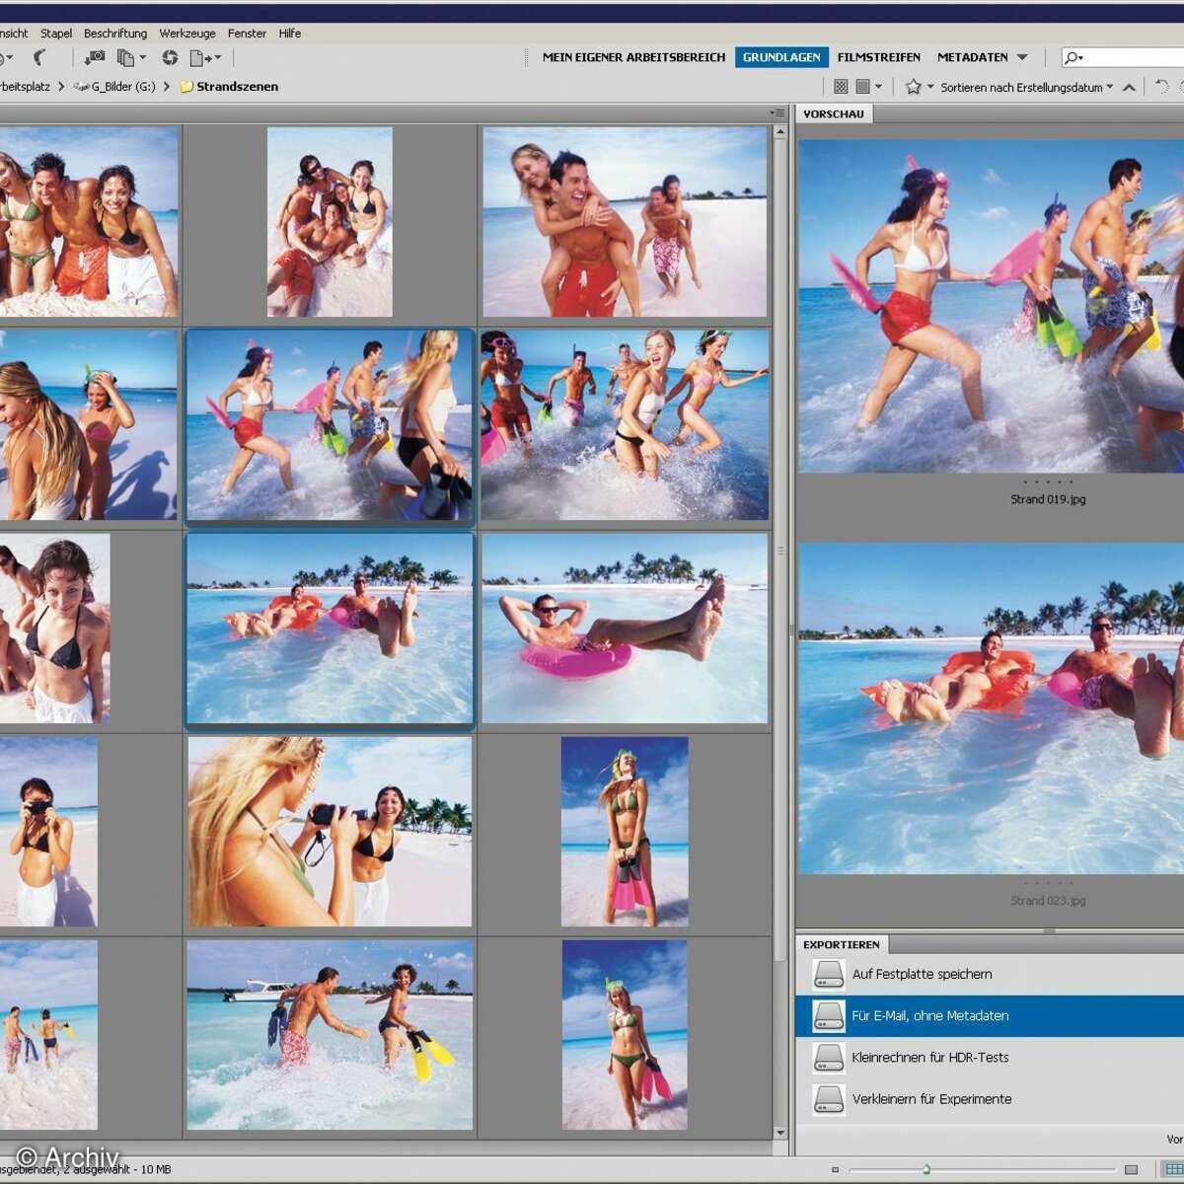Viewport: 1184px width, 1184px height.
Task: Click the Output file-arrow icon
Action: pyautogui.click(x=202, y=58)
